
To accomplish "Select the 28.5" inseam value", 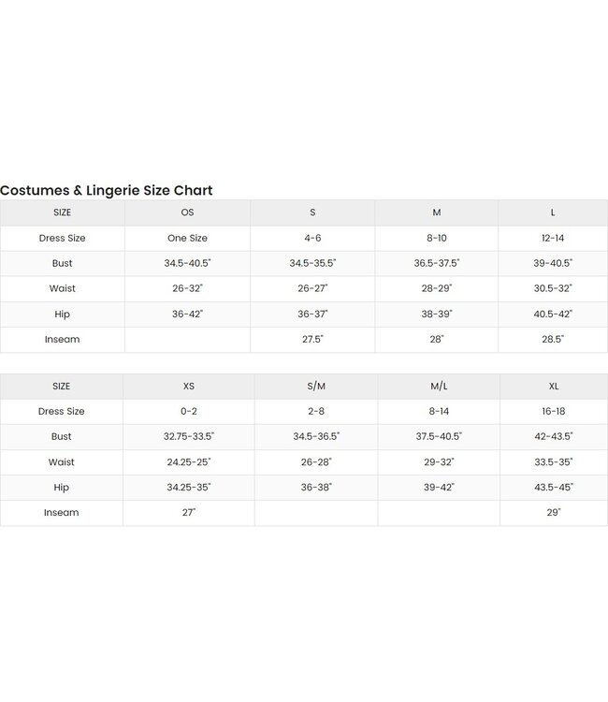I will click(553, 339).
